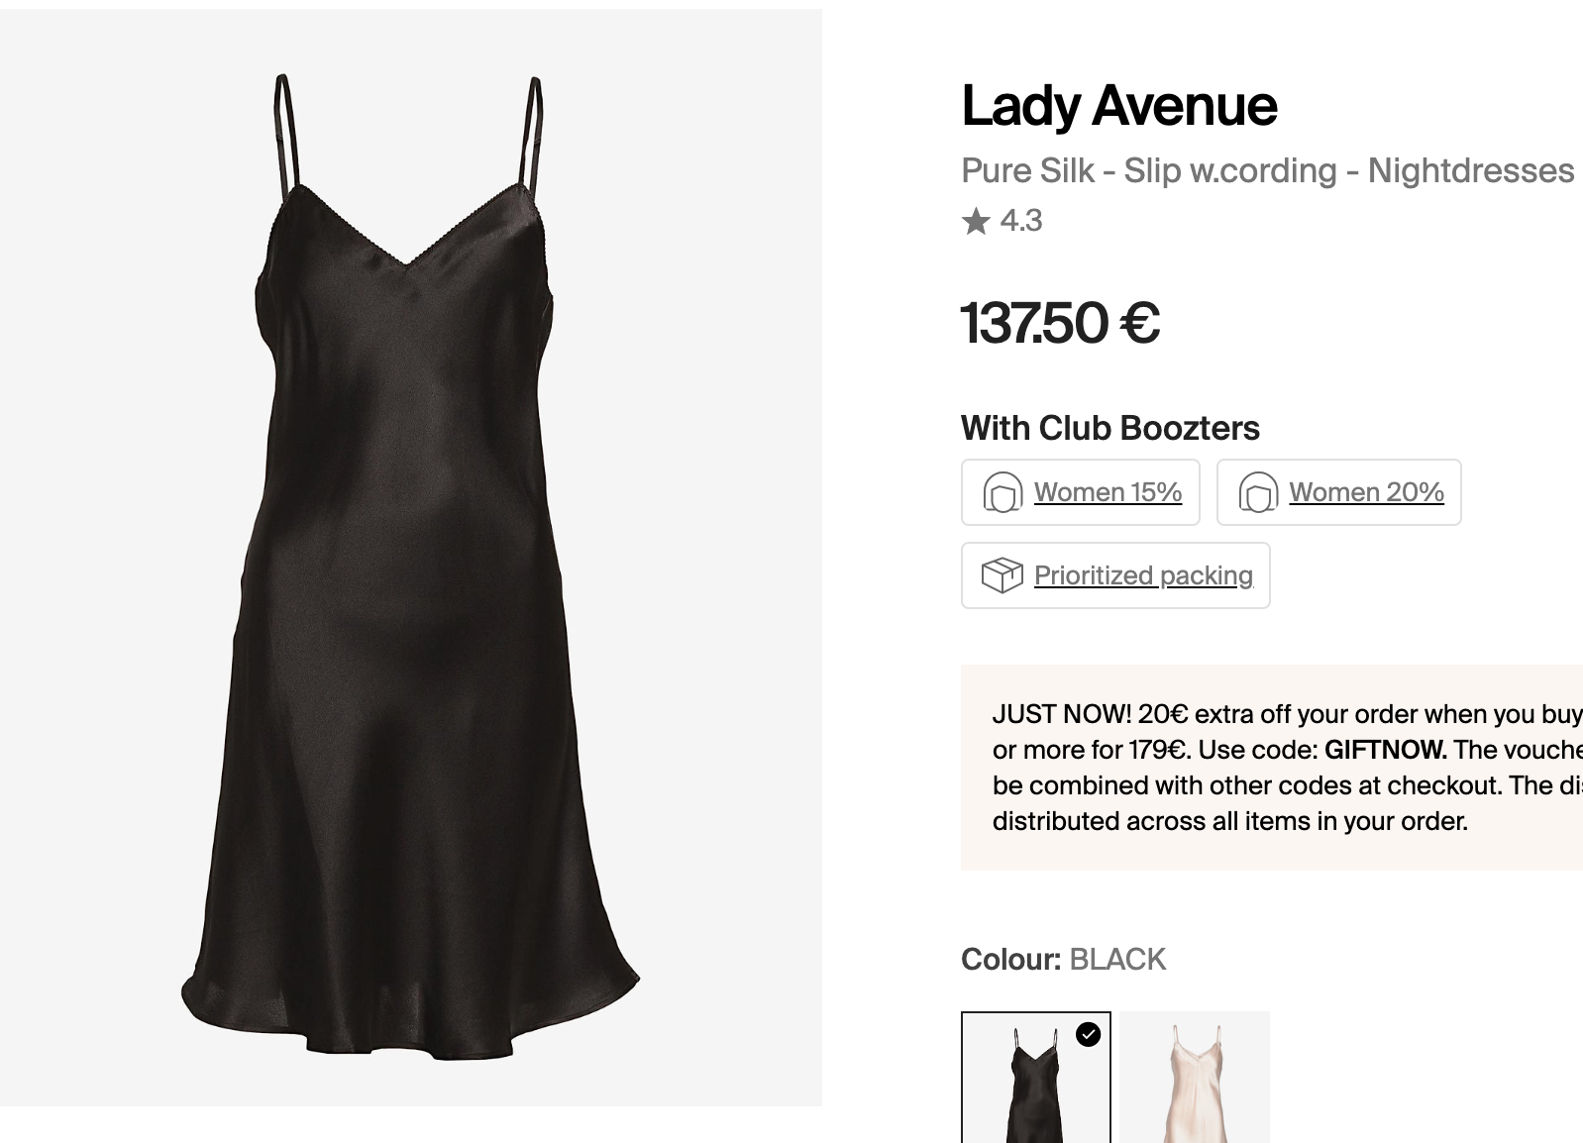Click the checkmark on the black swatch
The height and width of the screenshot is (1143, 1583).
coord(1088,1035)
